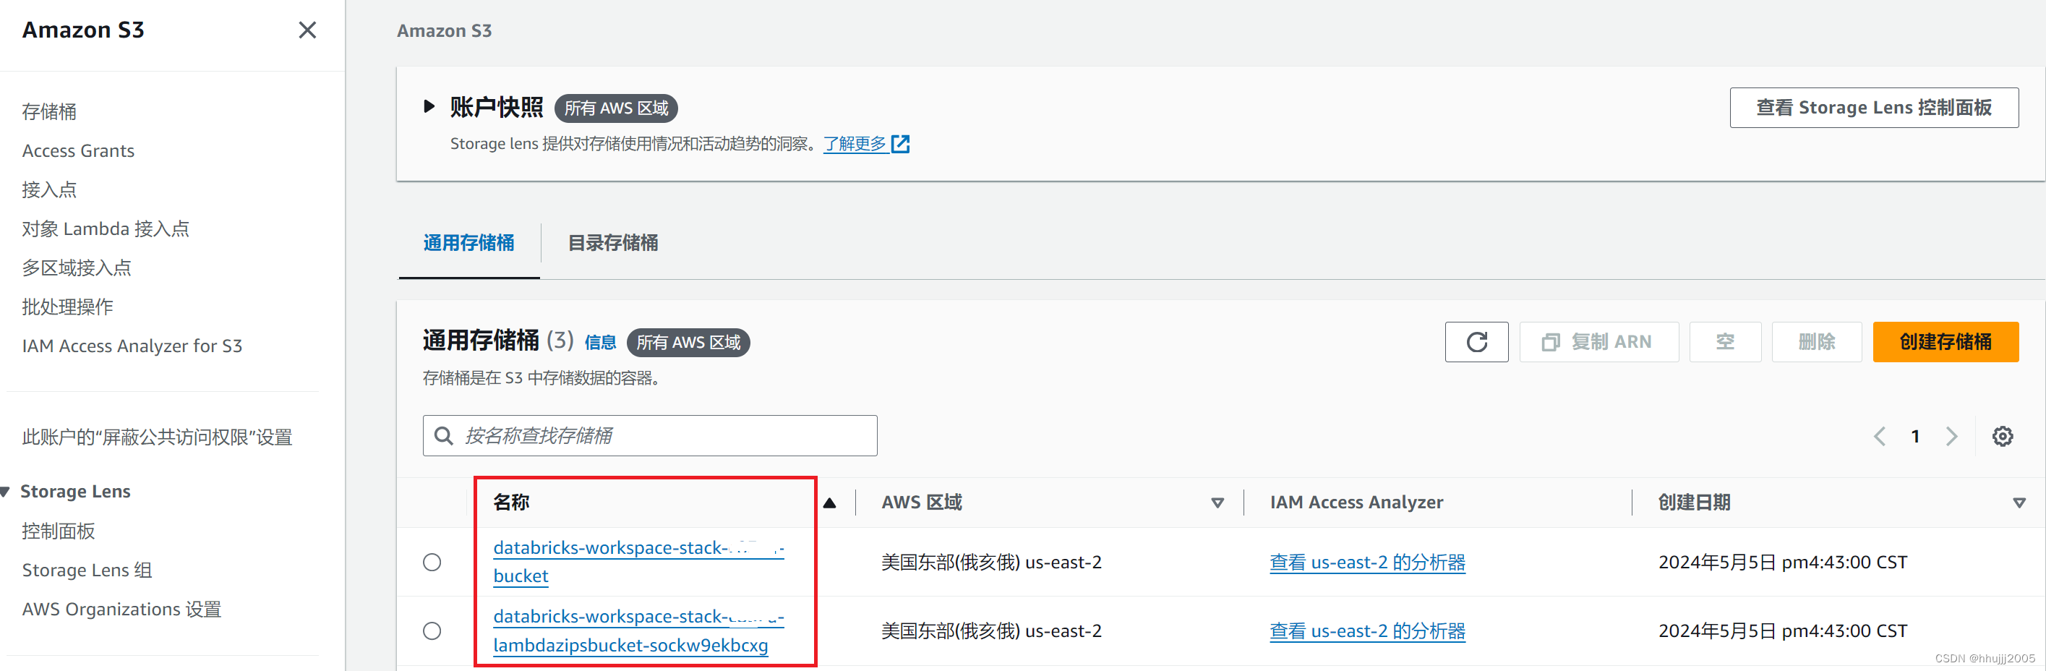
Task: Select the first databricks-workspace-stack bucket radio button
Action: [x=432, y=561]
